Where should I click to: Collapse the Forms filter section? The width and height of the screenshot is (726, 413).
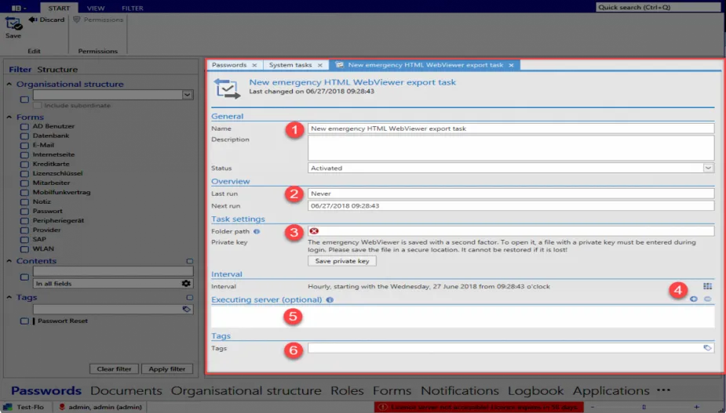9,117
